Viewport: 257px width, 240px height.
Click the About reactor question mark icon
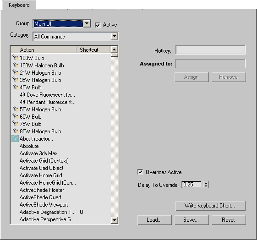(x=15, y=139)
